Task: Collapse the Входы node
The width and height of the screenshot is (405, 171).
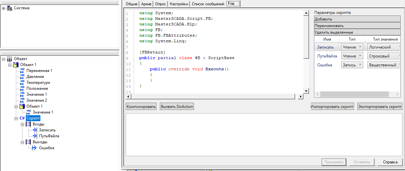Action: click(x=22, y=124)
